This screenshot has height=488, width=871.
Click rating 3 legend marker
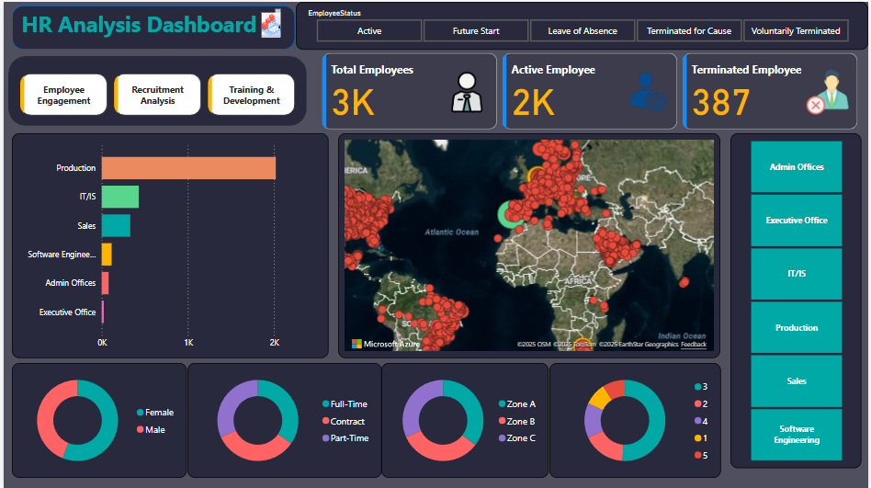(697, 387)
